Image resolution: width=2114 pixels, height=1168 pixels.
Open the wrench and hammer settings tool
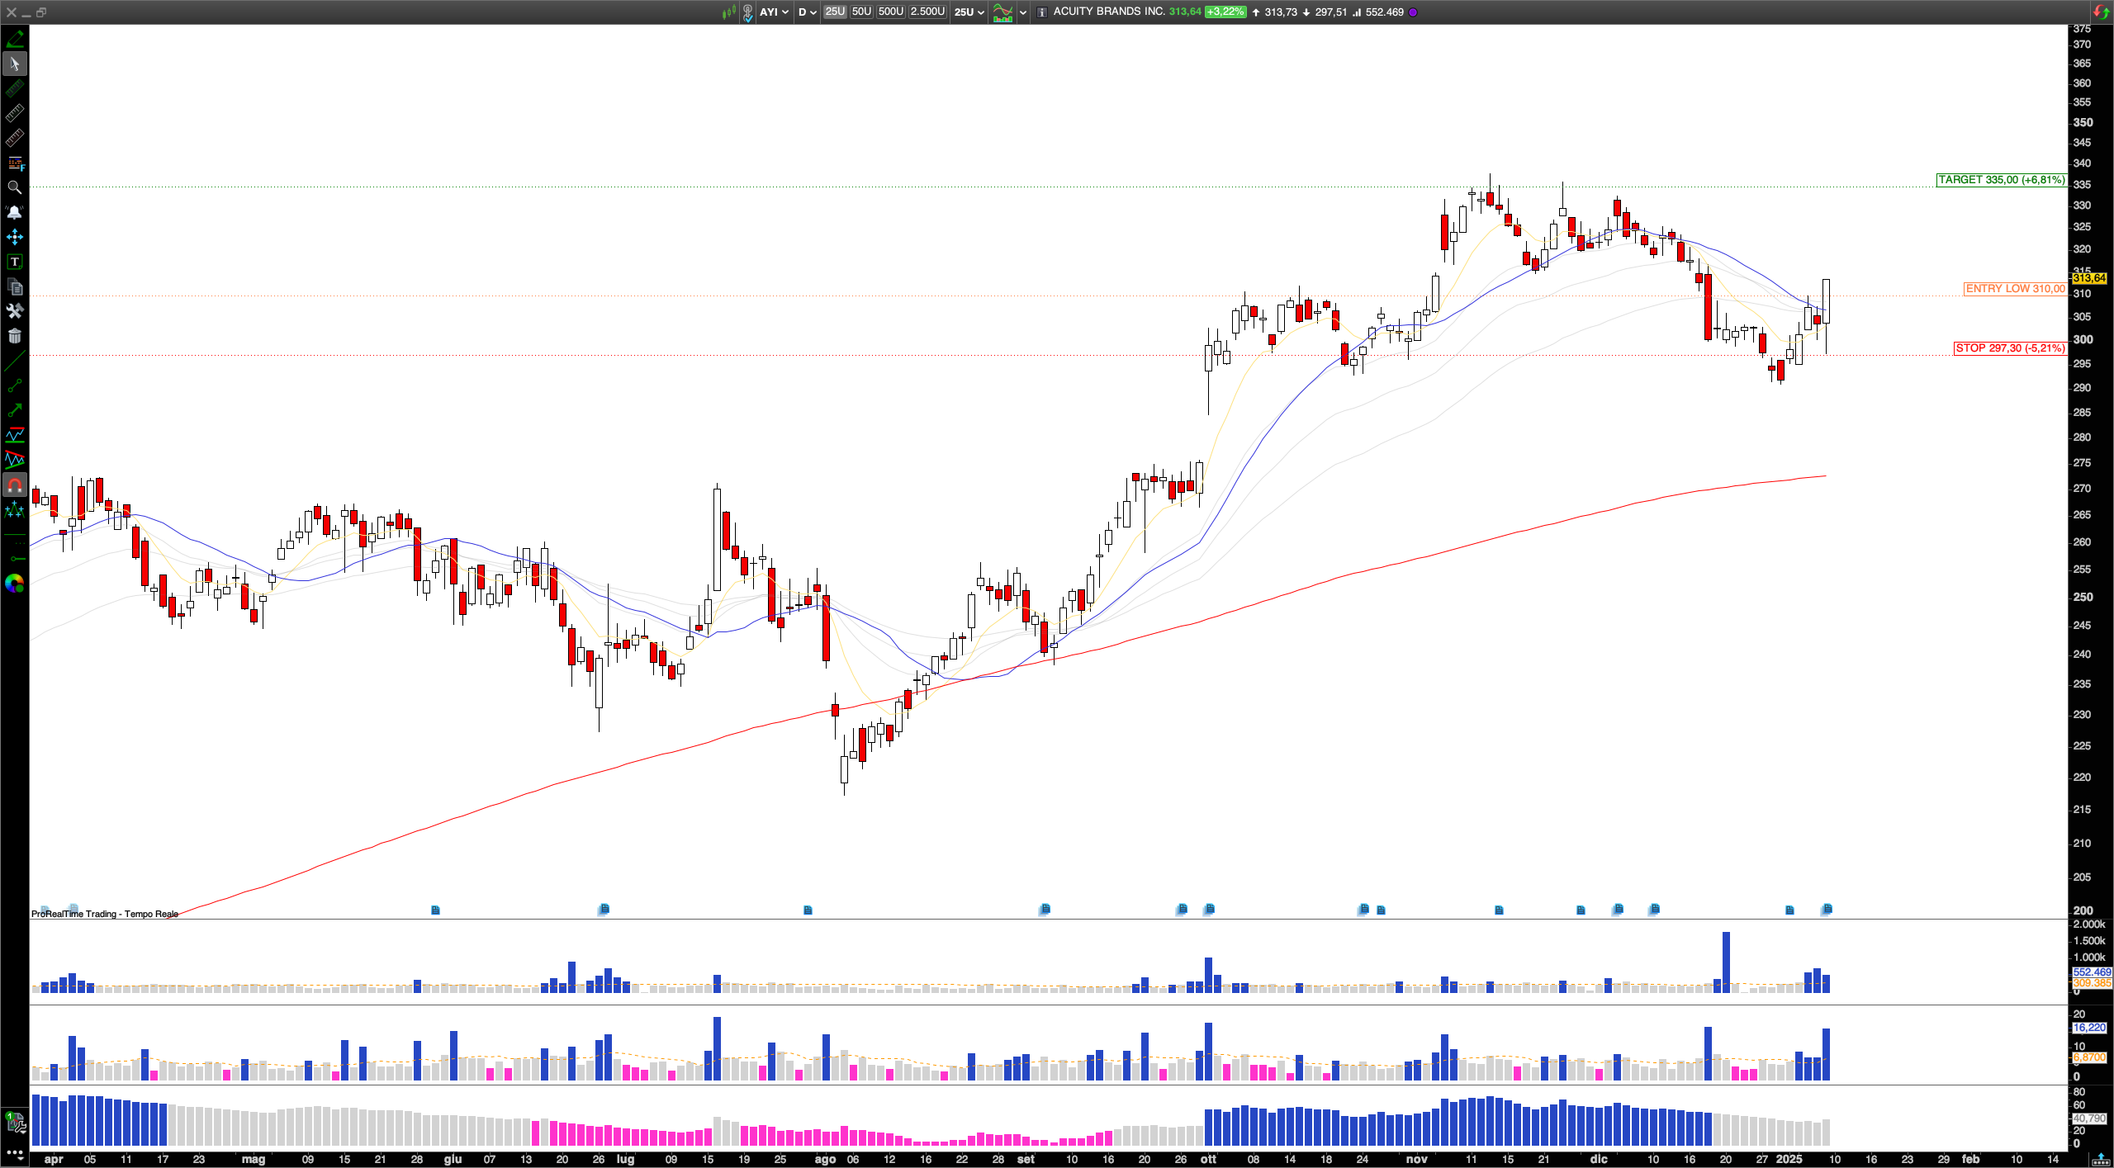pyautogui.click(x=14, y=311)
